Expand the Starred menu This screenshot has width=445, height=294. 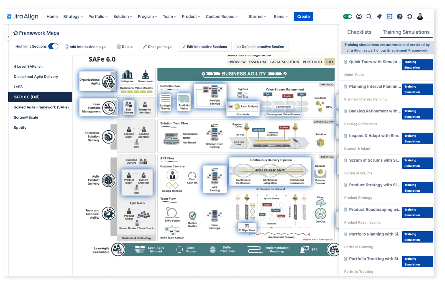[257, 17]
